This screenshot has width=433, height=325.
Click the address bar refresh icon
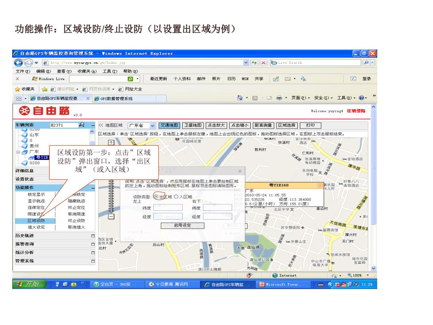pyautogui.click(x=254, y=63)
